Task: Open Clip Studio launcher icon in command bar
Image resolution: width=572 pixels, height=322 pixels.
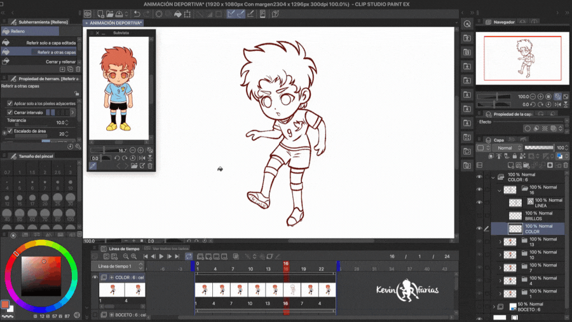Action: pyautogui.click(x=88, y=14)
